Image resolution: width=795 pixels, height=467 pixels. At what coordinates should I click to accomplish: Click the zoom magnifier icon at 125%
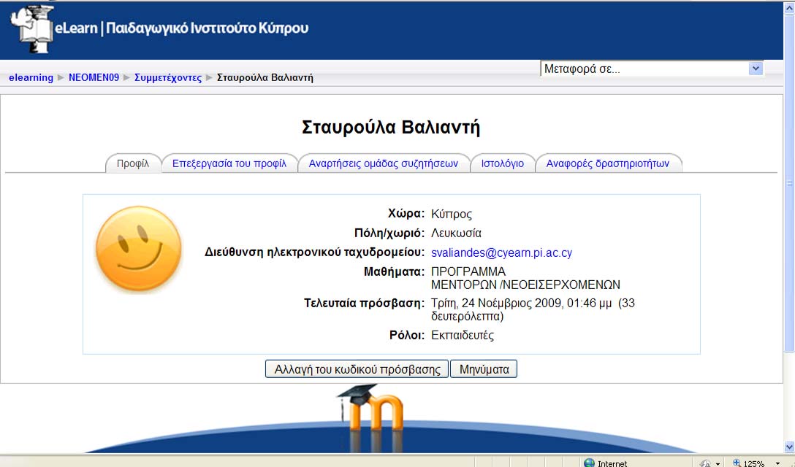(x=737, y=463)
